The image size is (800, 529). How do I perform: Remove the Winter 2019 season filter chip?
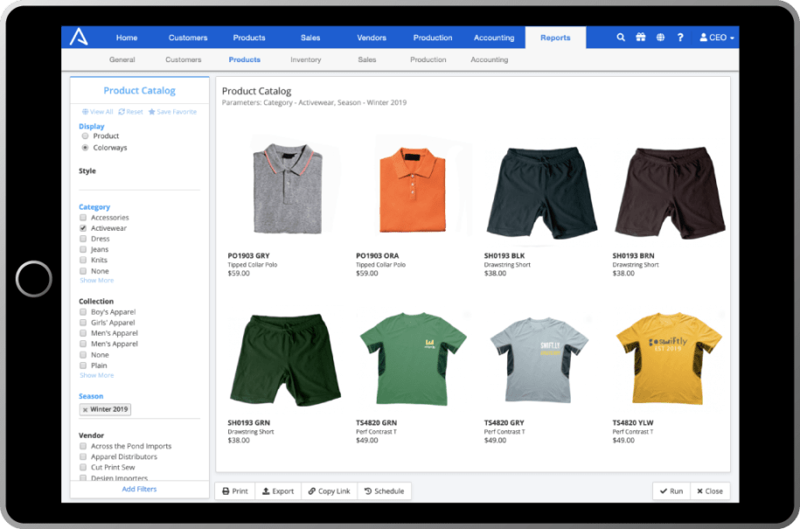tap(84, 409)
